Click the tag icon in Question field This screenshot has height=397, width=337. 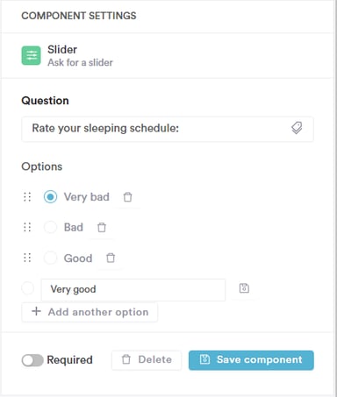click(x=297, y=128)
